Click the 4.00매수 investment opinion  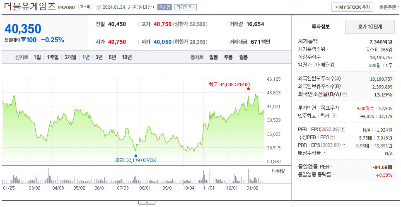click(365, 108)
